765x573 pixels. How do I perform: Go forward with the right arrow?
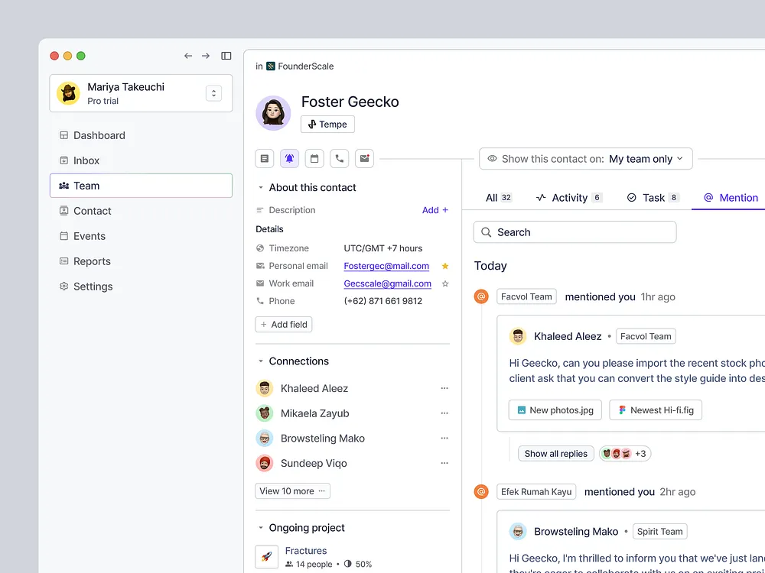click(x=206, y=56)
